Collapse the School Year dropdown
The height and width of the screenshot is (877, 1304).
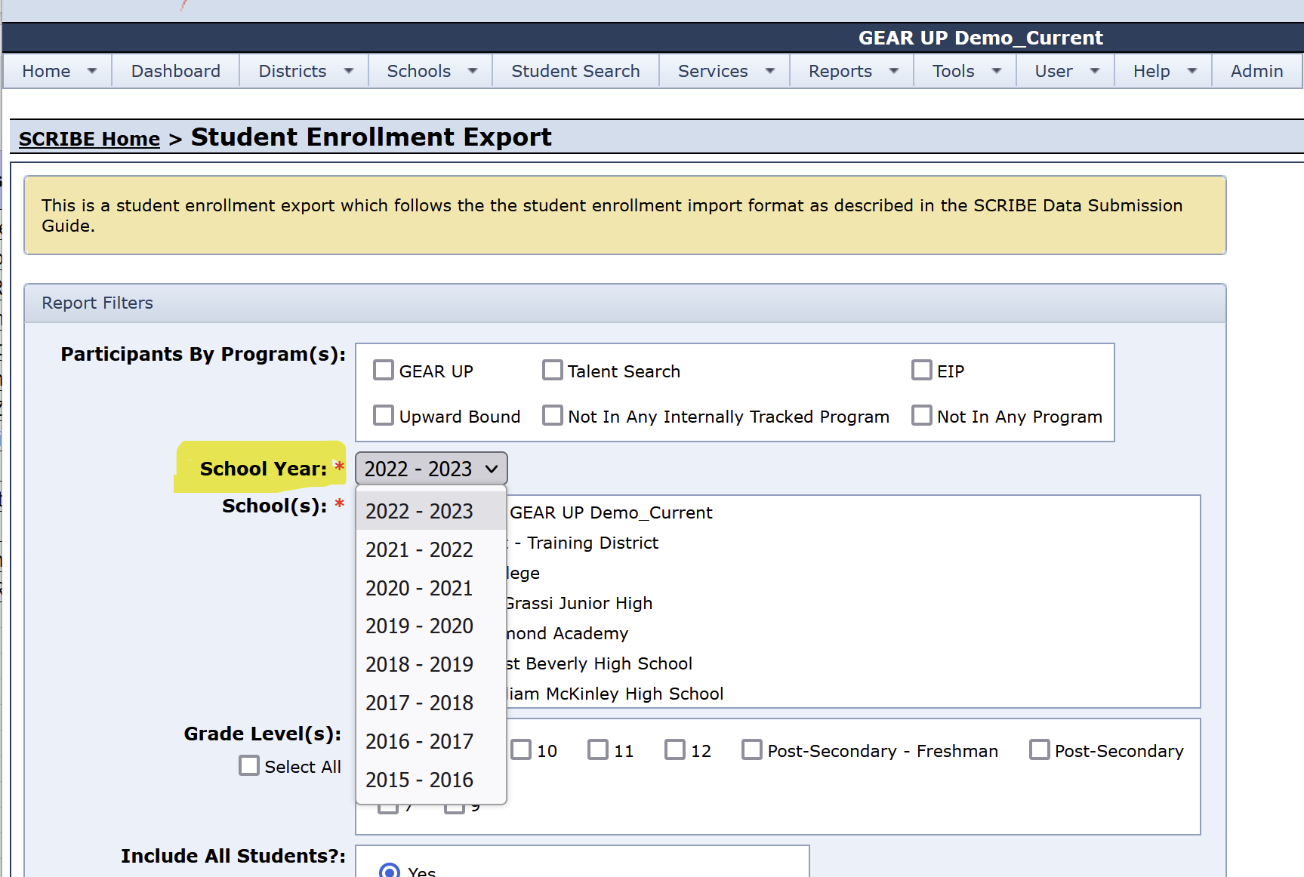coord(431,469)
